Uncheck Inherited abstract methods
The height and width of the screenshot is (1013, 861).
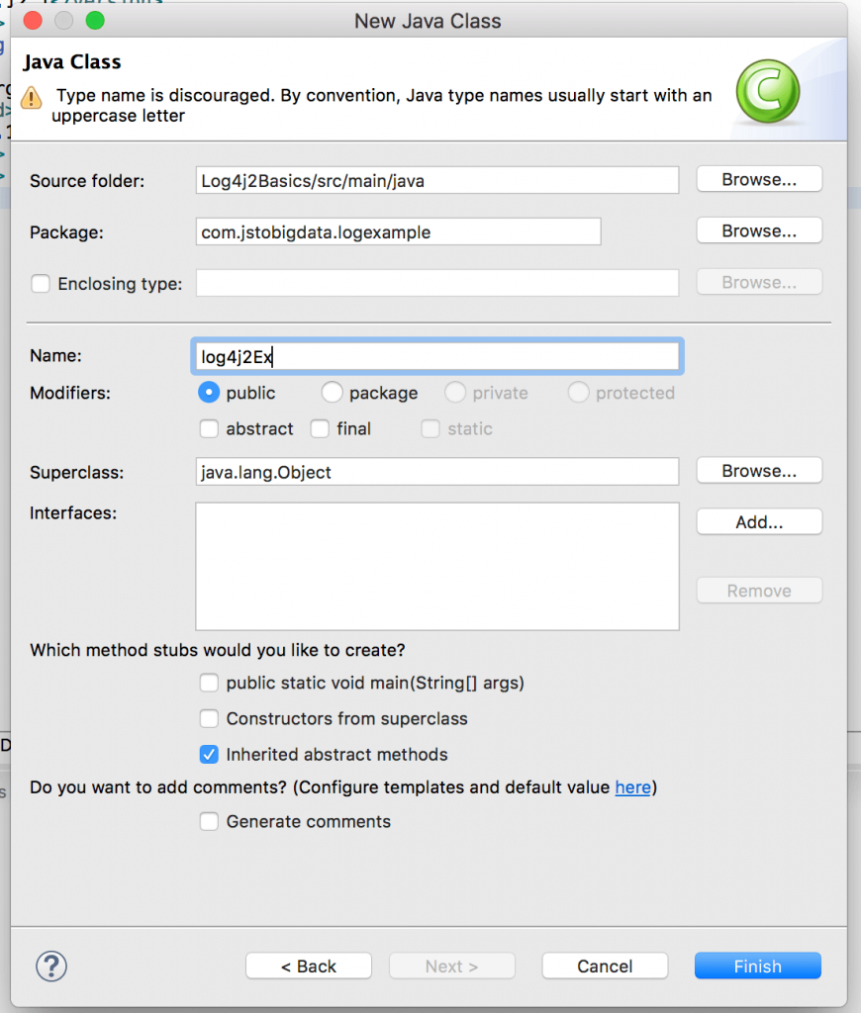[x=209, y=754]
